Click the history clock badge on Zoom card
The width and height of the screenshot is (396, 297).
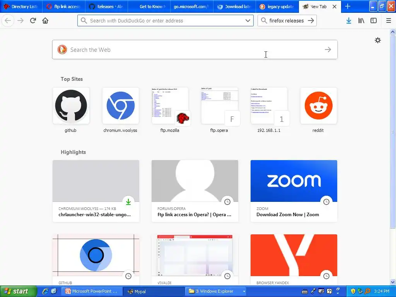[326, 202]
